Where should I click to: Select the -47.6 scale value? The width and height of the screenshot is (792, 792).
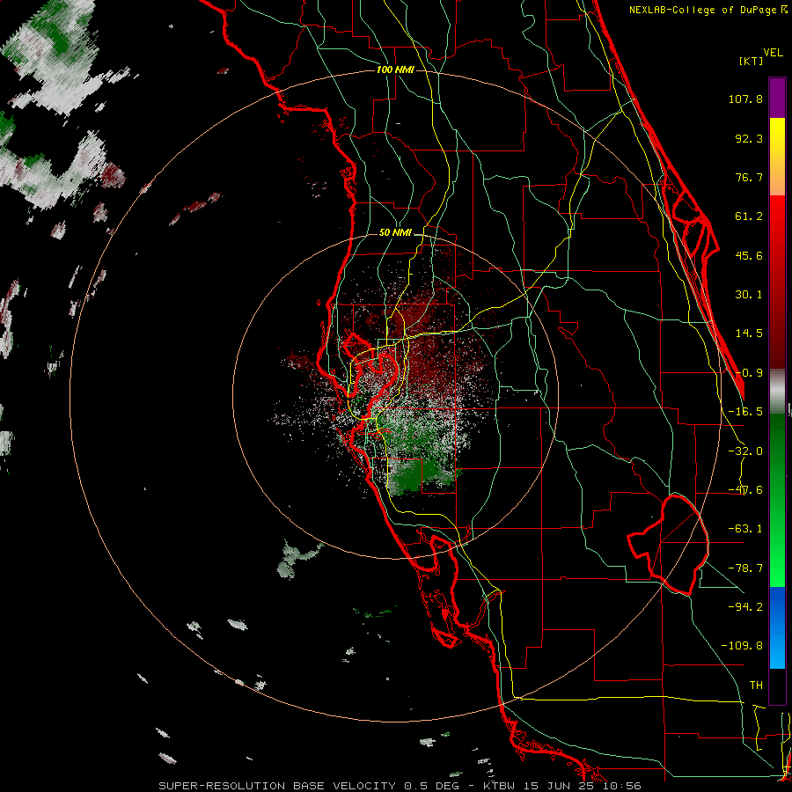(745, 489)
